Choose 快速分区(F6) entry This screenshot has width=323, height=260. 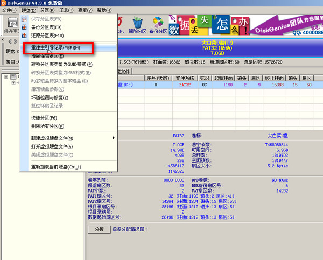44,118
